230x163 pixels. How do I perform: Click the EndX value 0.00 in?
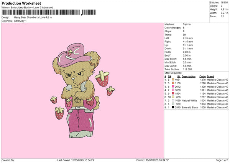[187, 52]
